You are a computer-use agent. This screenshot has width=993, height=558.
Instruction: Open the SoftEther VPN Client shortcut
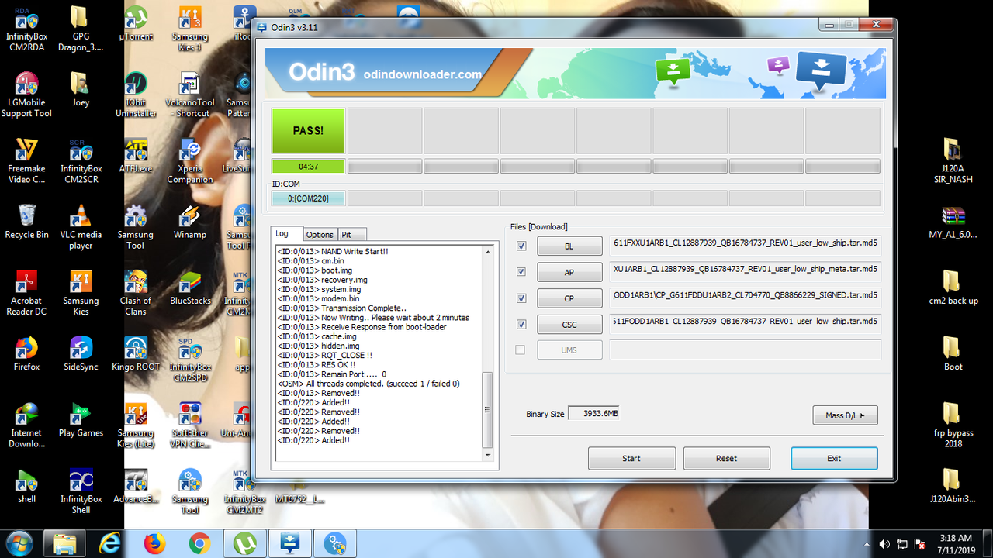[x=190, y=425]
